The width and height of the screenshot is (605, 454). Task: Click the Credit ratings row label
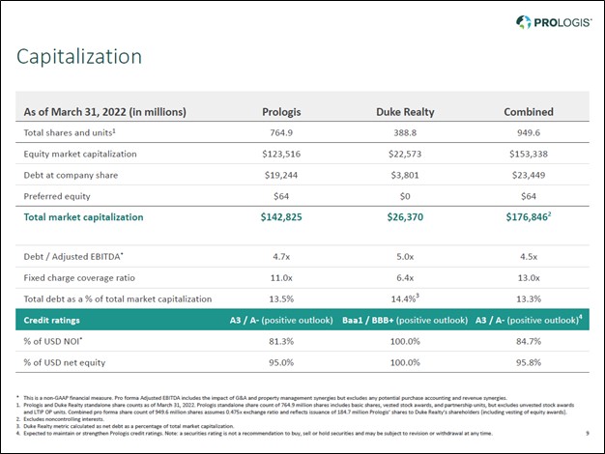coord(51,318)
